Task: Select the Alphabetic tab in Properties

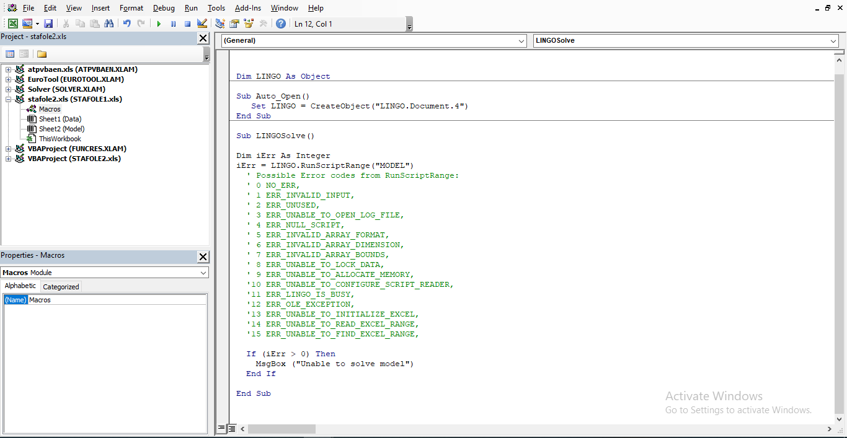Action: [x=20, y=286]
